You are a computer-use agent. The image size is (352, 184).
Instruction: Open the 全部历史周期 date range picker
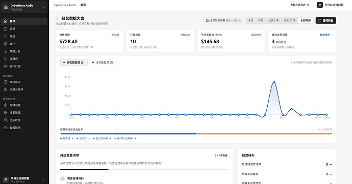(x=223, y=20)
